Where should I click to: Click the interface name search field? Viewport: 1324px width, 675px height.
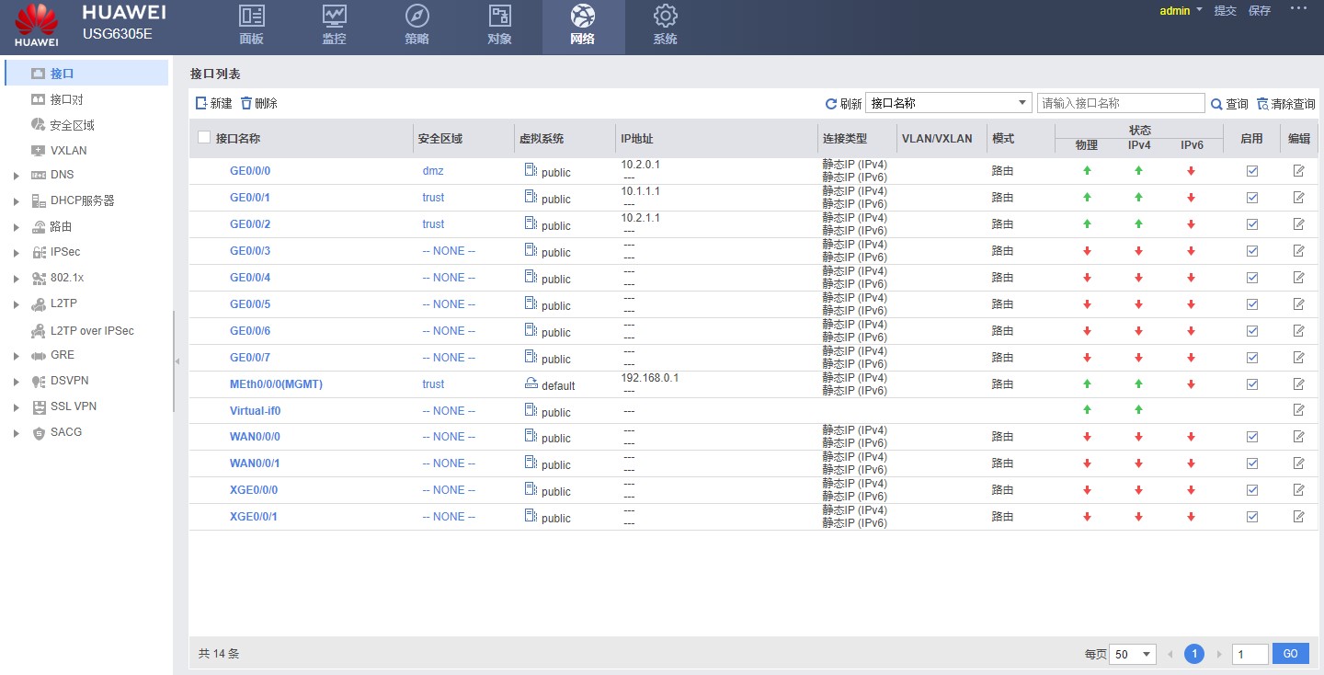[1120, 103]
